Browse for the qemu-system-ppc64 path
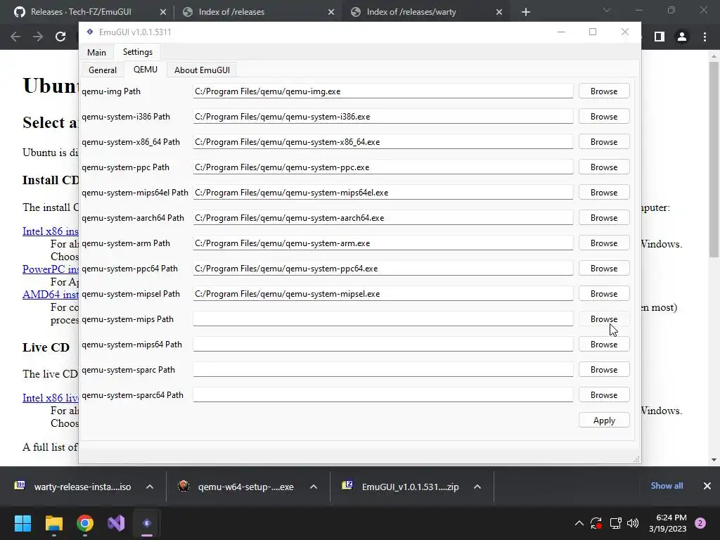Screen dimensions: 720x540 604,268
